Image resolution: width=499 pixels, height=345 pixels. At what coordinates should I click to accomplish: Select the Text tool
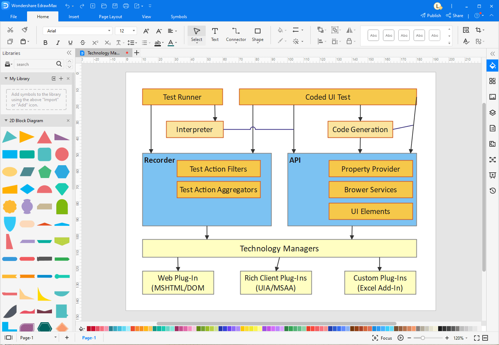coord(215,35)
